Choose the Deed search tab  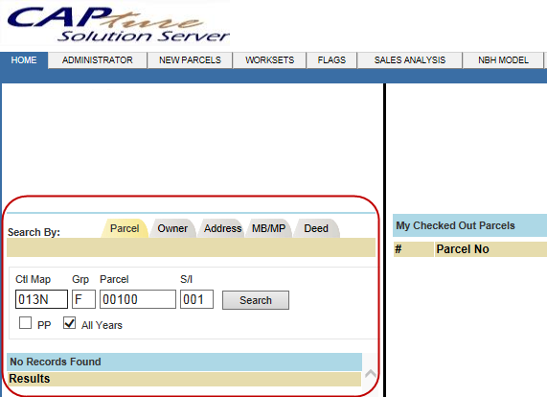point(316,228)
